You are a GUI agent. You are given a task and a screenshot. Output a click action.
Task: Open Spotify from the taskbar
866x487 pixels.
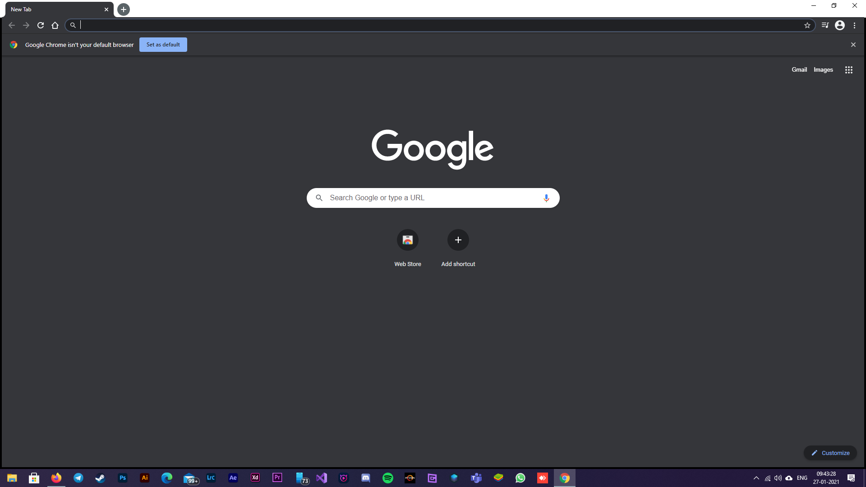pyautogui.click(x=388, y=478)
